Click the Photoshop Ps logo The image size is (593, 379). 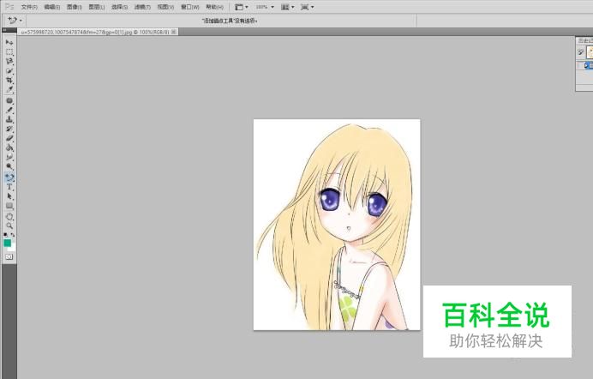click(x=9, y=6)
